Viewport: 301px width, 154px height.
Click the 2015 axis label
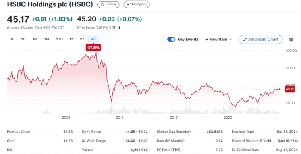174,117
